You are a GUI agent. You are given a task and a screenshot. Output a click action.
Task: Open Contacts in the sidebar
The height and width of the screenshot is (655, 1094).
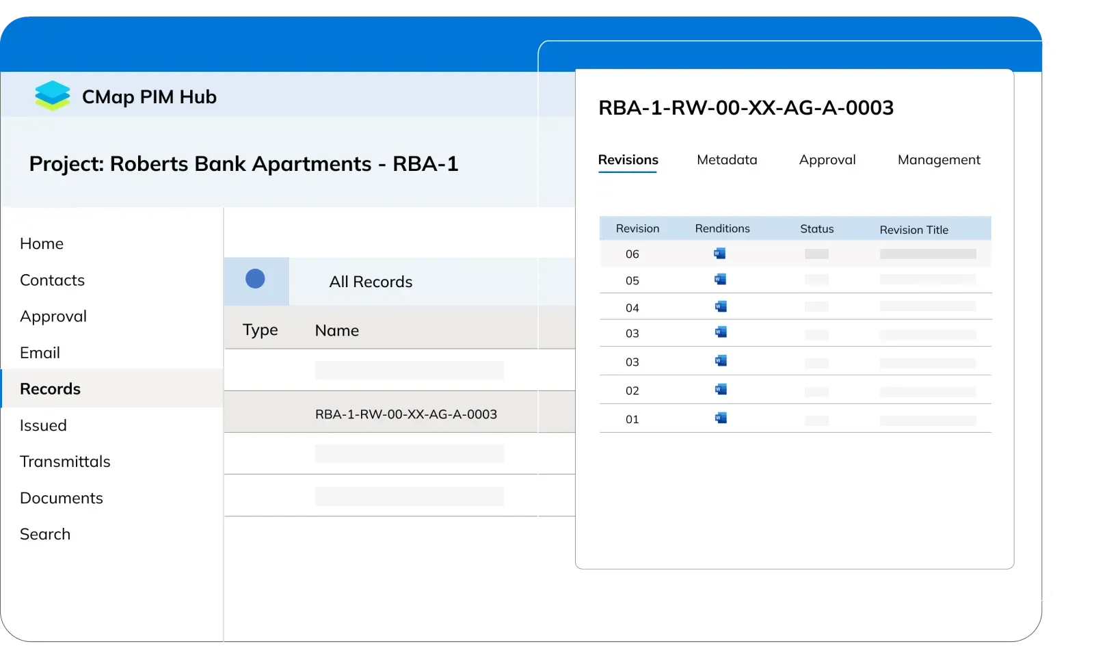pyautogui.click(x=52, y=280)
